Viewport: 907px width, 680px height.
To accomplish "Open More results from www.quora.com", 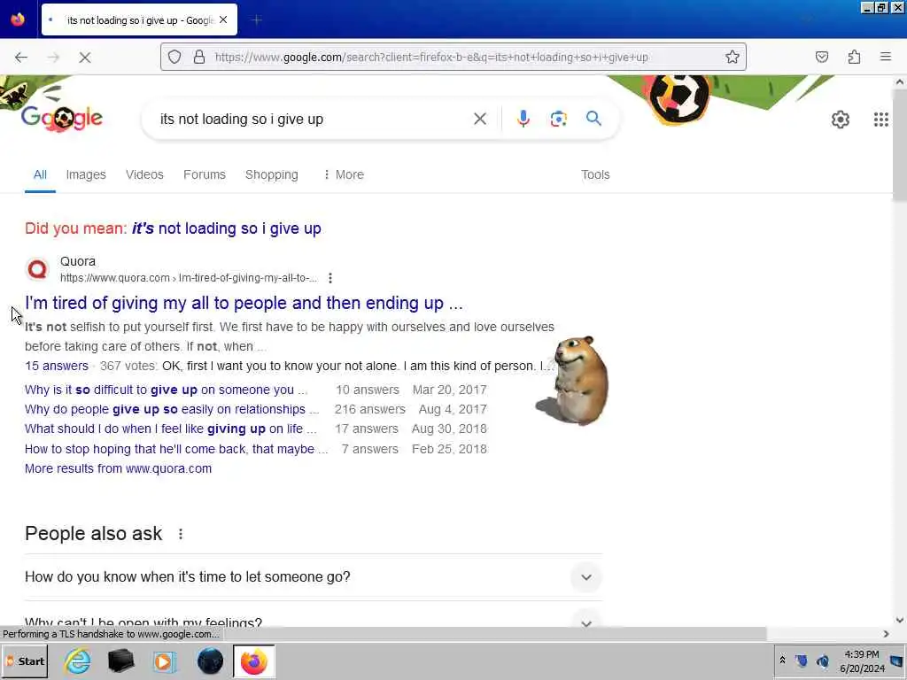I will [x=118, y=469].
